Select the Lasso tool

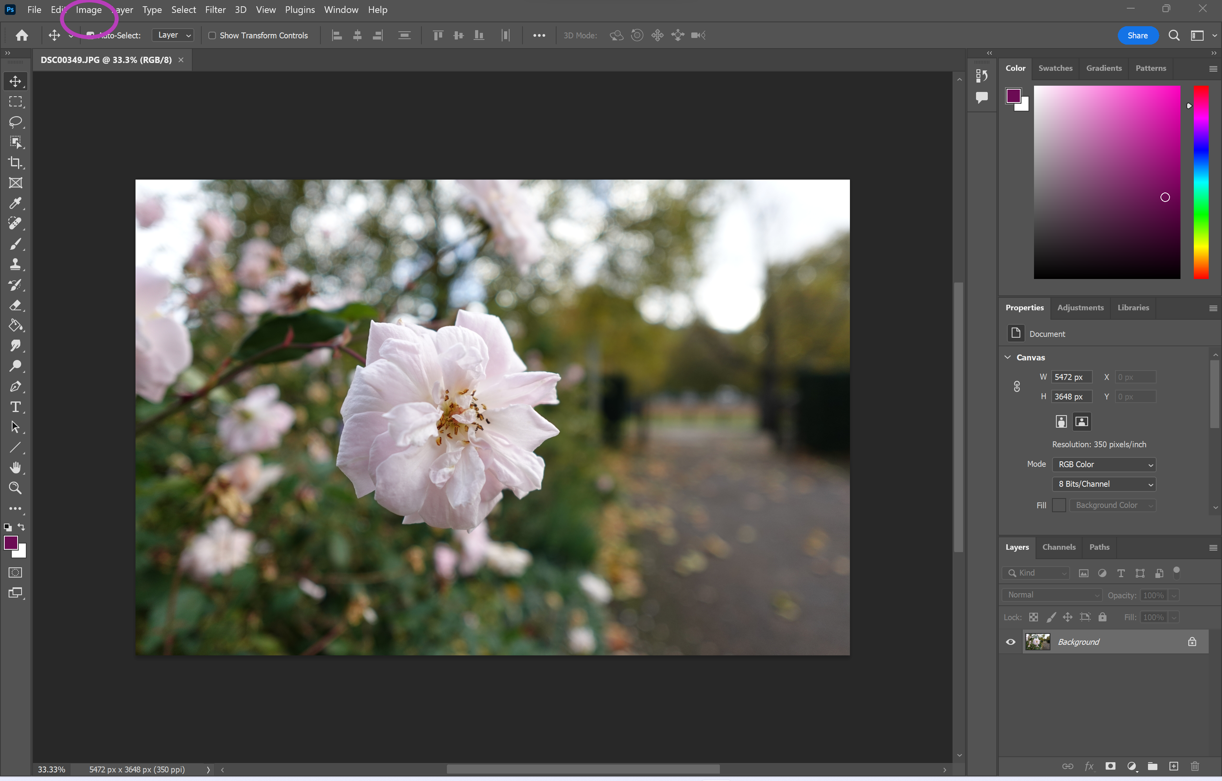pos(15,122)
